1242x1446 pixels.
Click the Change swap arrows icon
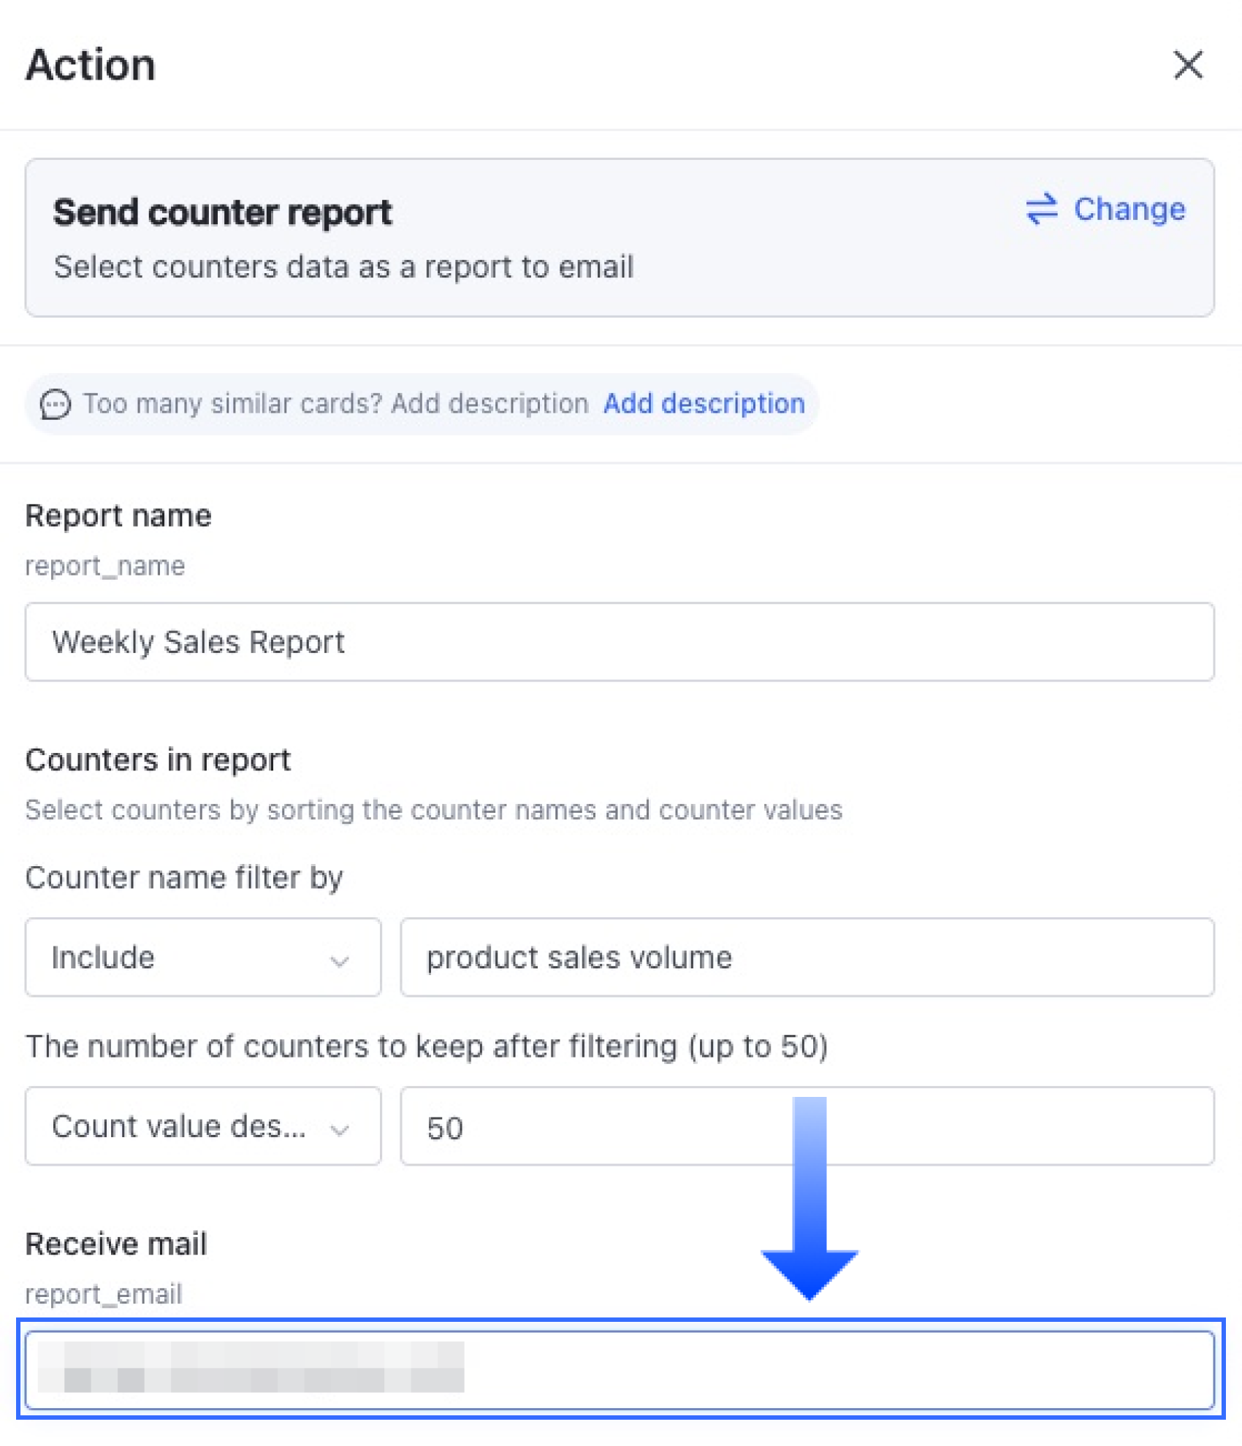click(1041, 209)
